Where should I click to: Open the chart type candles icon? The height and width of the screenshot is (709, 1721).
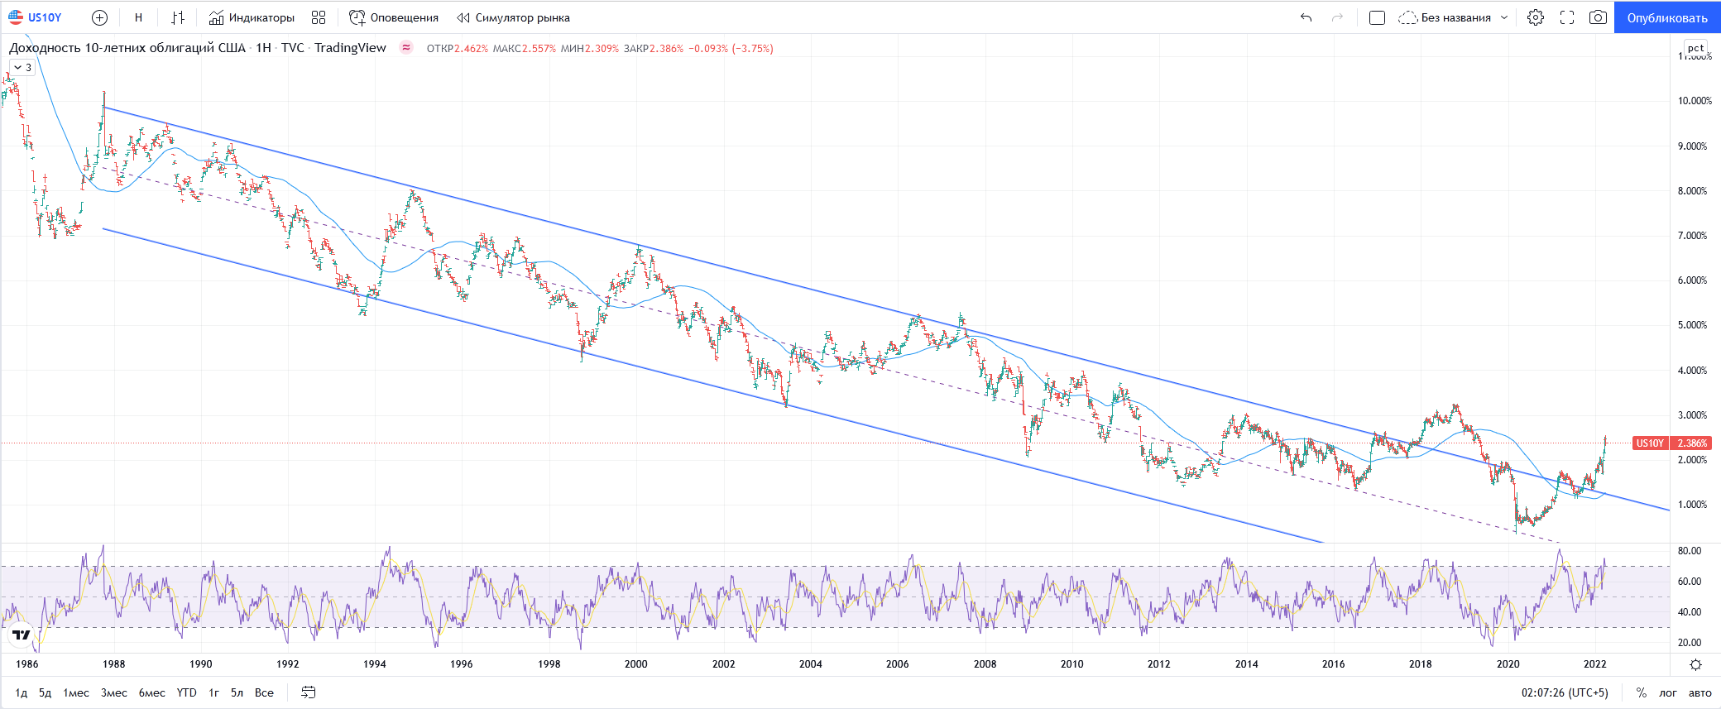point(178,17)
